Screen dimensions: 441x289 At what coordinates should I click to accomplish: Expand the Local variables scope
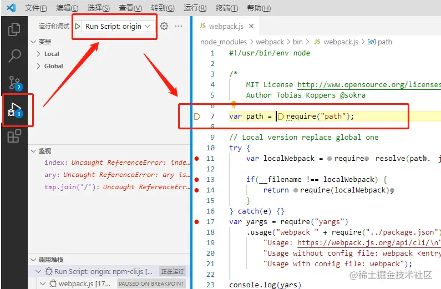(x=38, y=54)
